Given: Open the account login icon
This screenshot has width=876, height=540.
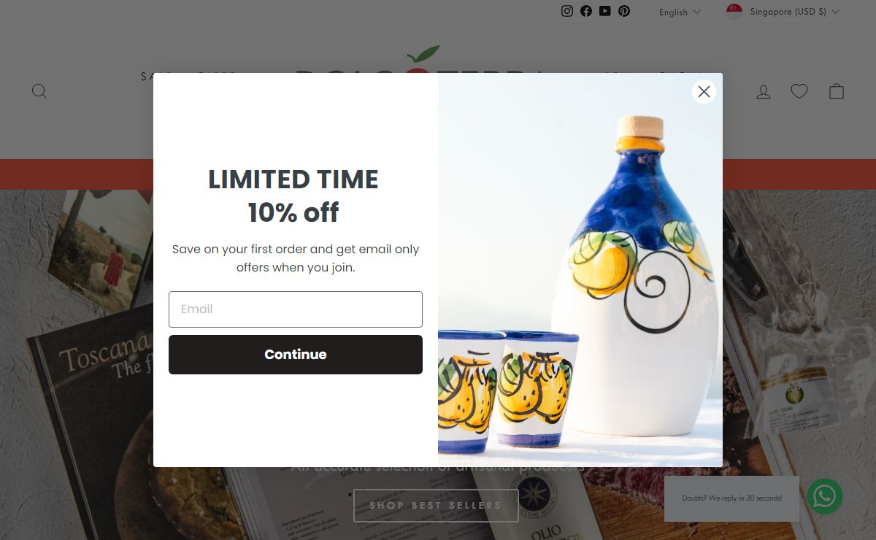Looking at the screenshot, I should pyautogui.click(x=764, y=91).
